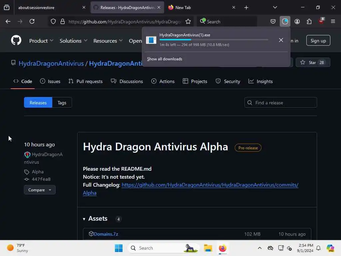The height and width of the screenshot is (256, 341).
Task: Click the download progress bar
Action: click(214, 40)
